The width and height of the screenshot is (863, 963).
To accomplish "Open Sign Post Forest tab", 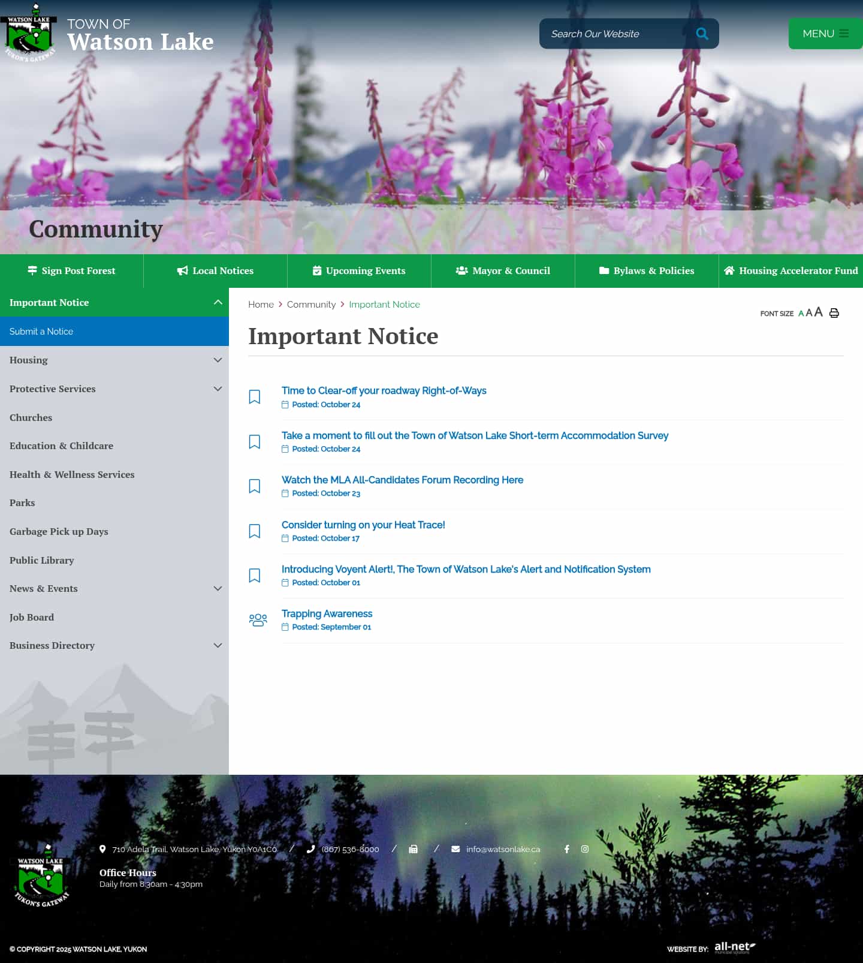I will tap(72, 271).
